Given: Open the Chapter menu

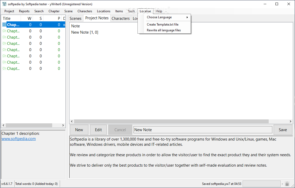Looking at the screenshot, I should click(54, 11).
